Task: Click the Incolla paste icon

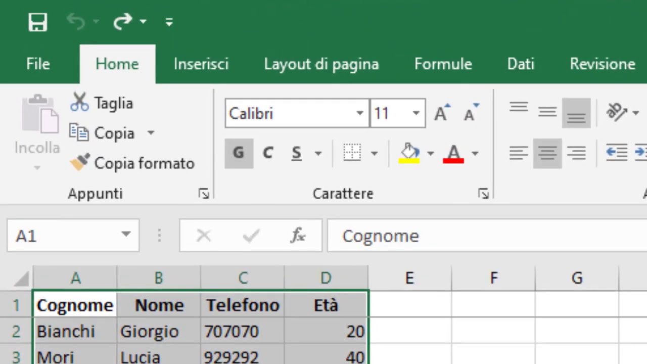Action: [40, 115]
